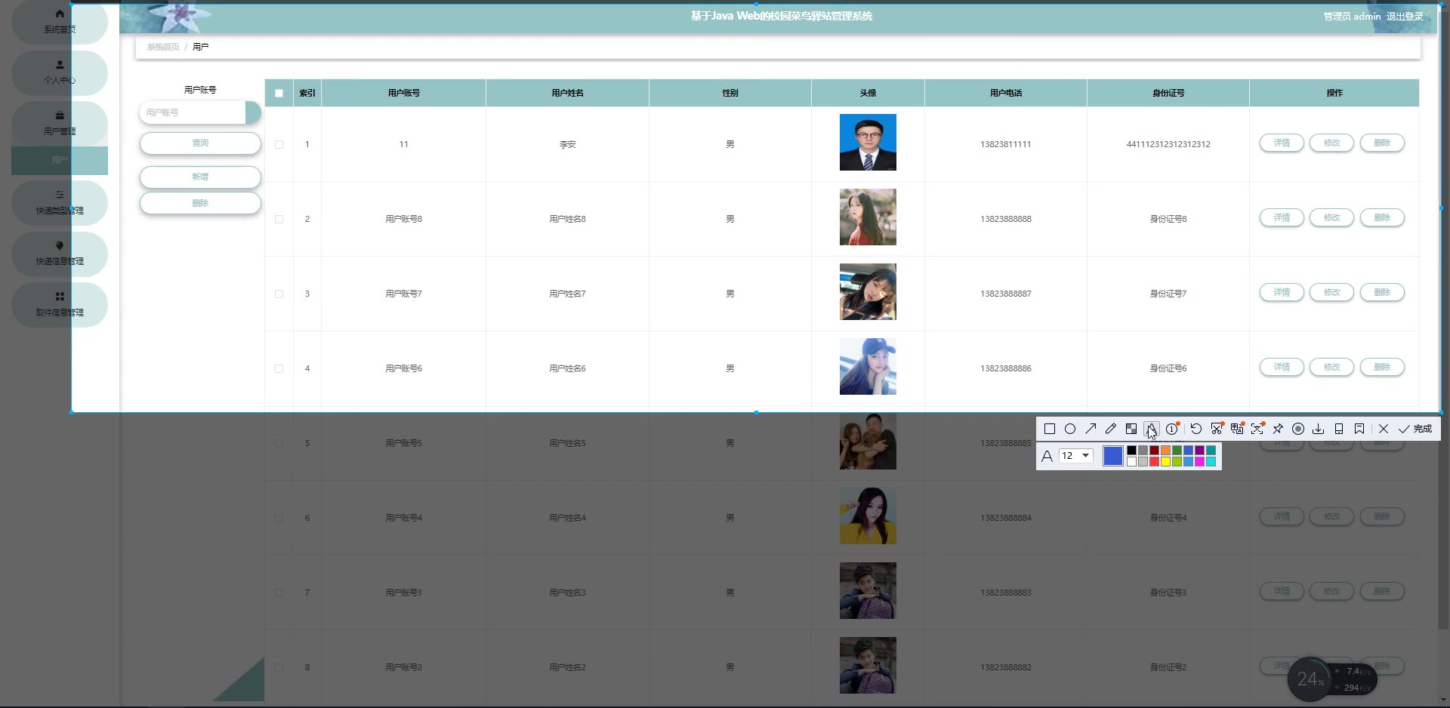The width and height of the screenshot is (1450, 708).
Task: Click ID number 441112312312312312
Action: tap(1168, 144)
